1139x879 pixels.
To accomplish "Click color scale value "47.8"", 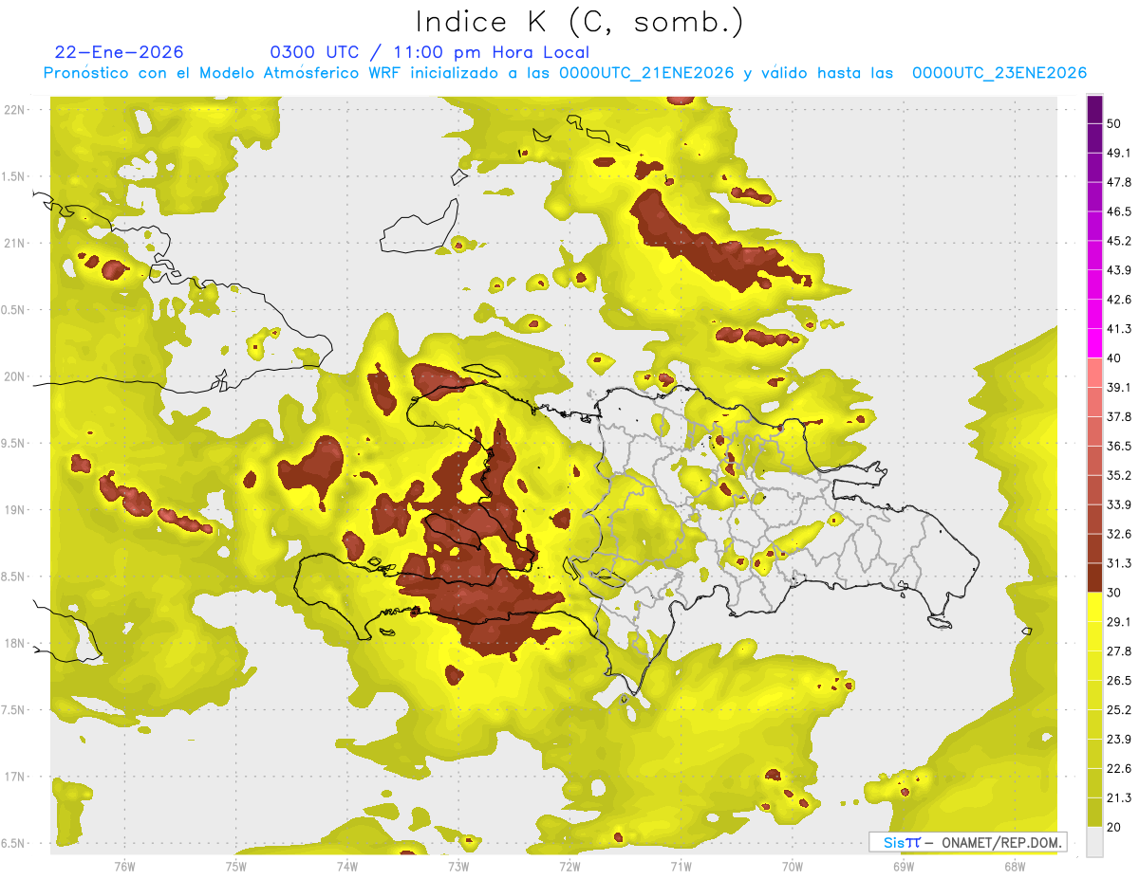I will click(x=1119, y=182).
